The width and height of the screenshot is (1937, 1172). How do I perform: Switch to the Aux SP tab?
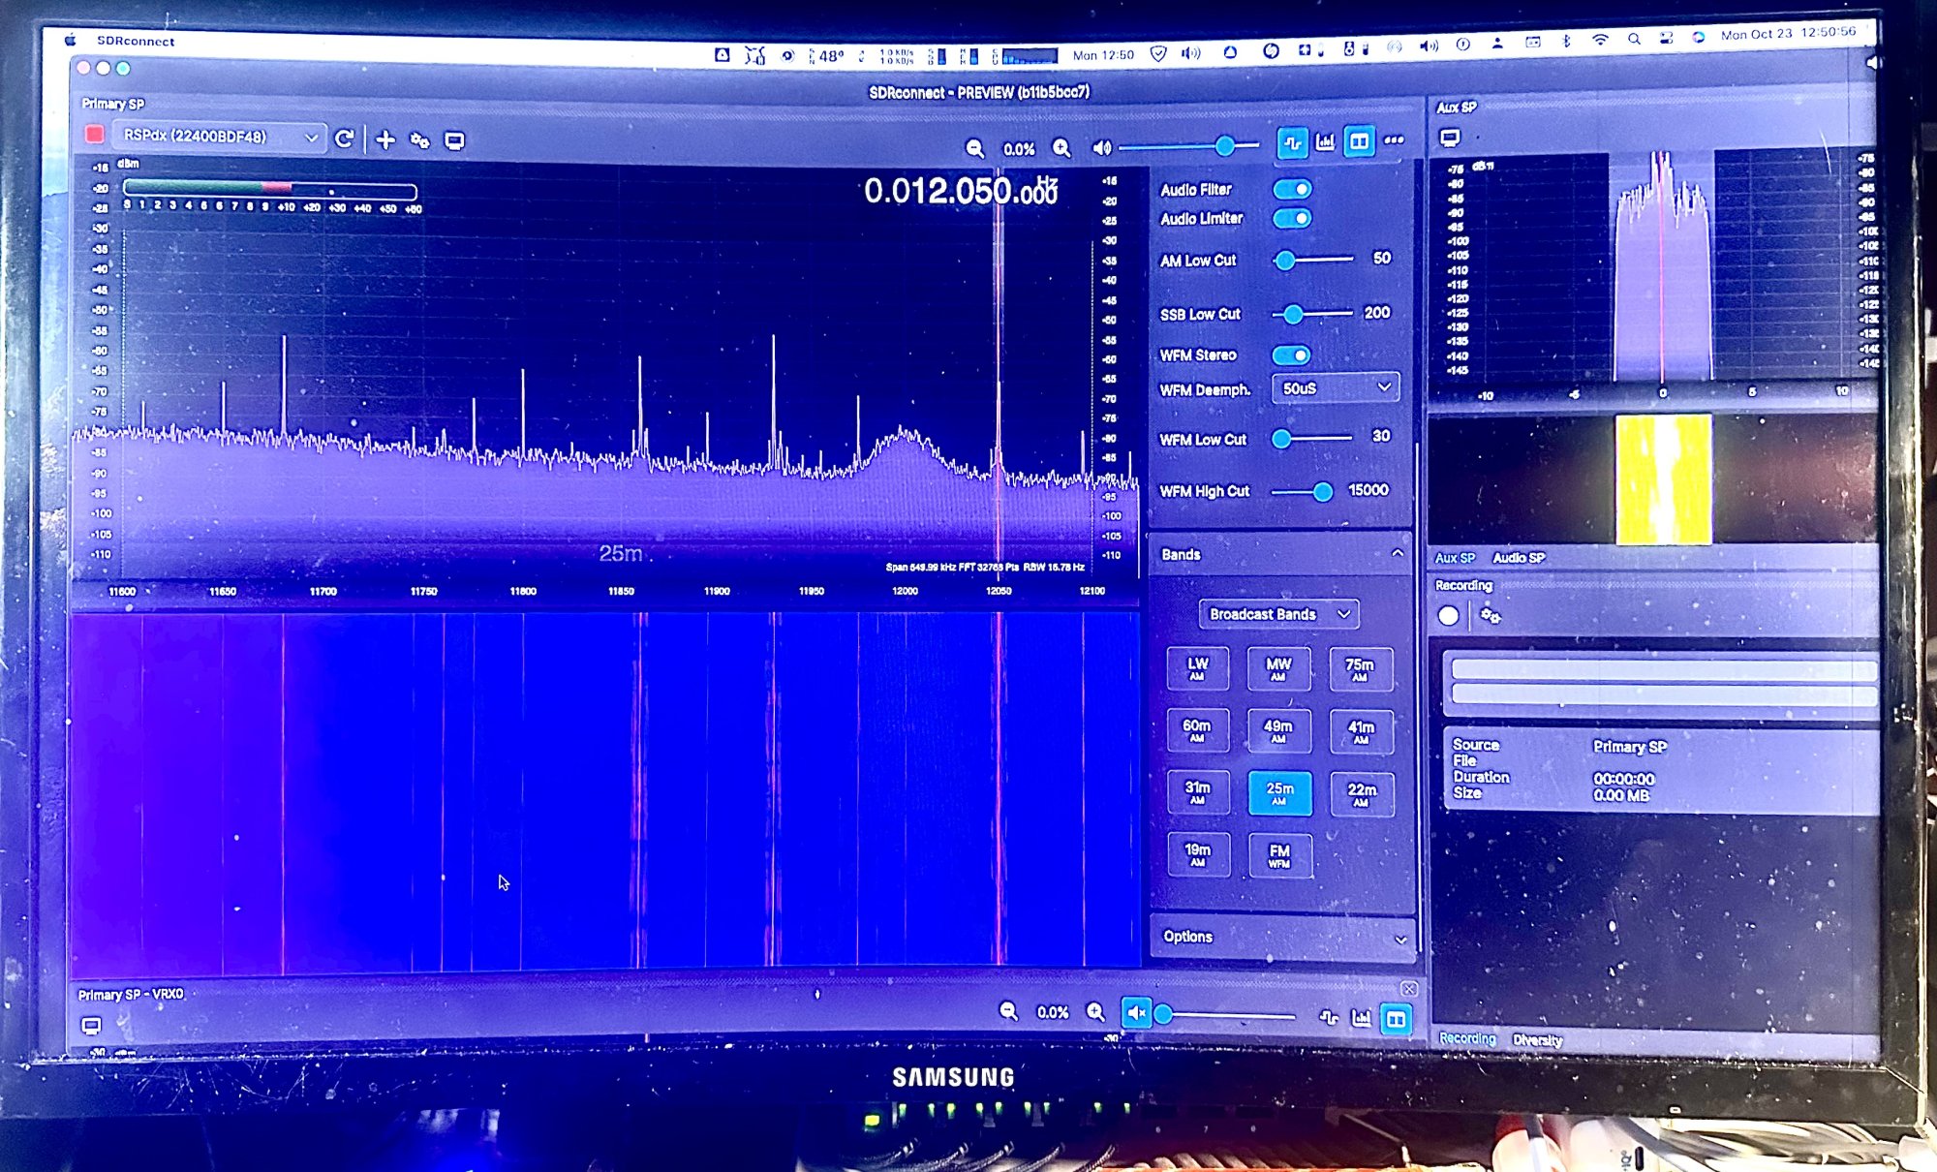[x=1455, y=558]
